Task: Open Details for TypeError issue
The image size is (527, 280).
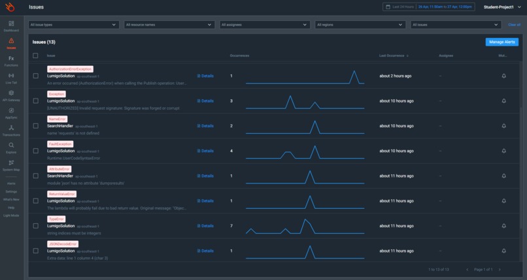Action: (x=205, y=226)
